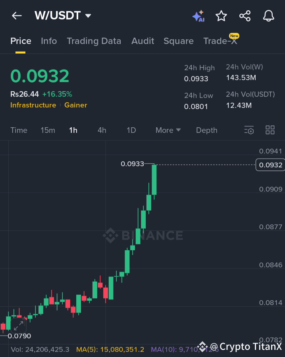Tap the 0.0877 axis price label
The width and height of the screenshot is (285, 357).
coord(270,227)
